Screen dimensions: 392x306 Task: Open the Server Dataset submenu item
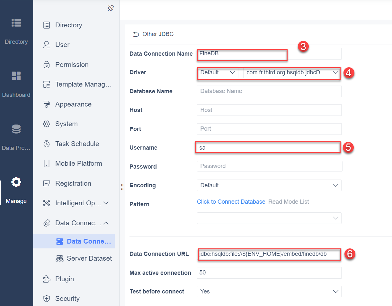[x=84, y=258]
